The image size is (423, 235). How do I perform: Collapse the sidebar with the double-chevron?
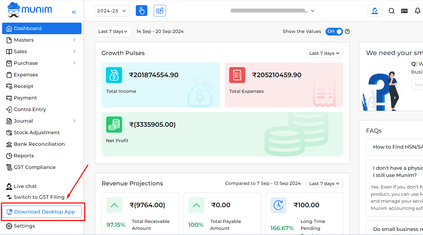pos(74,12)
